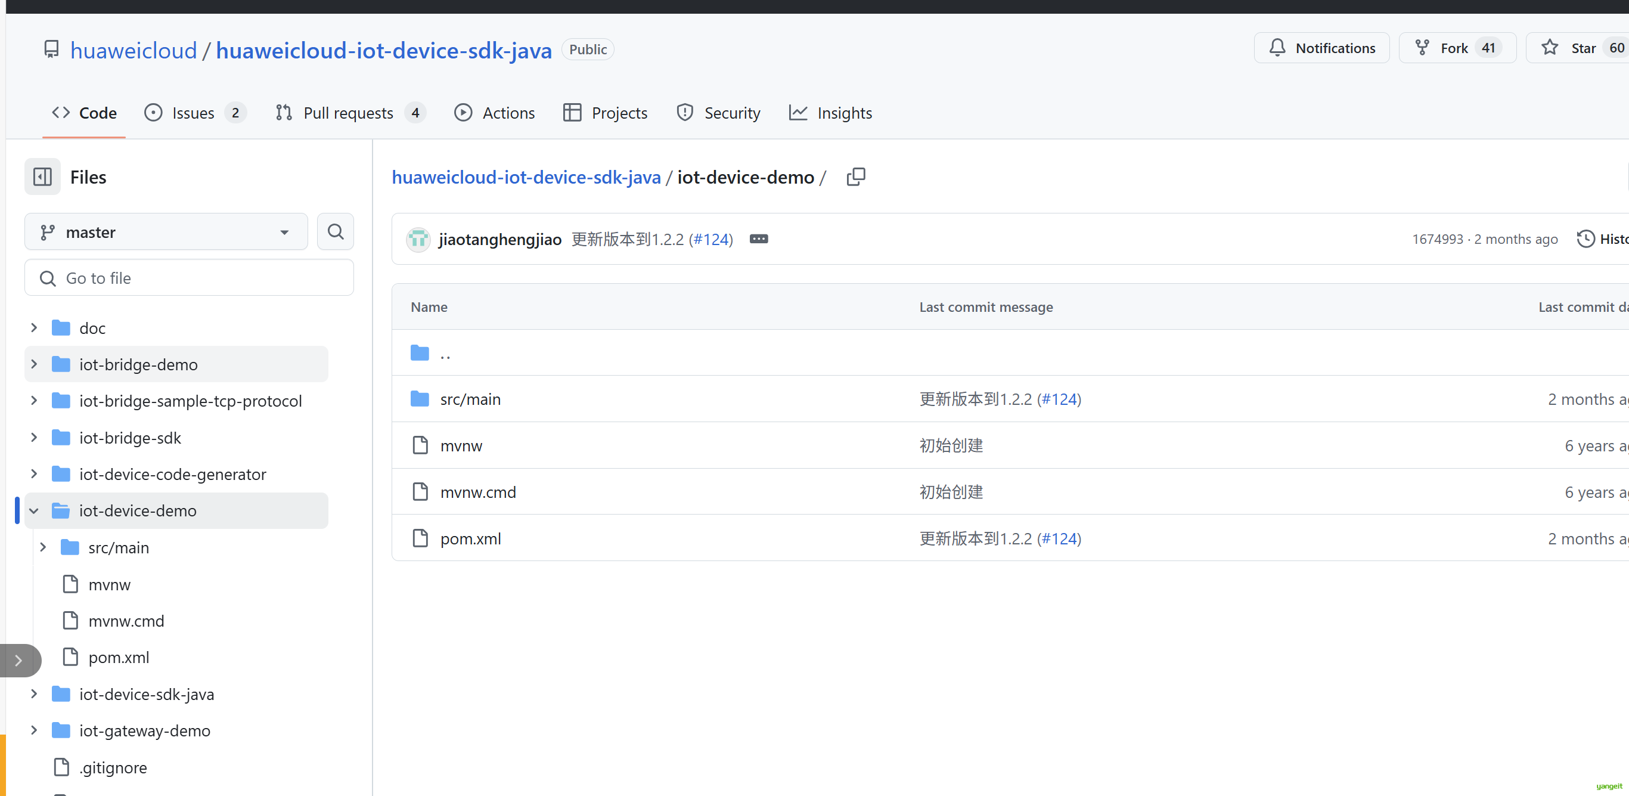Image resolution: width=1629 pixels, height=796 pixels.
Task: Open #124 link in src/main row
Action: point(1059,399)
